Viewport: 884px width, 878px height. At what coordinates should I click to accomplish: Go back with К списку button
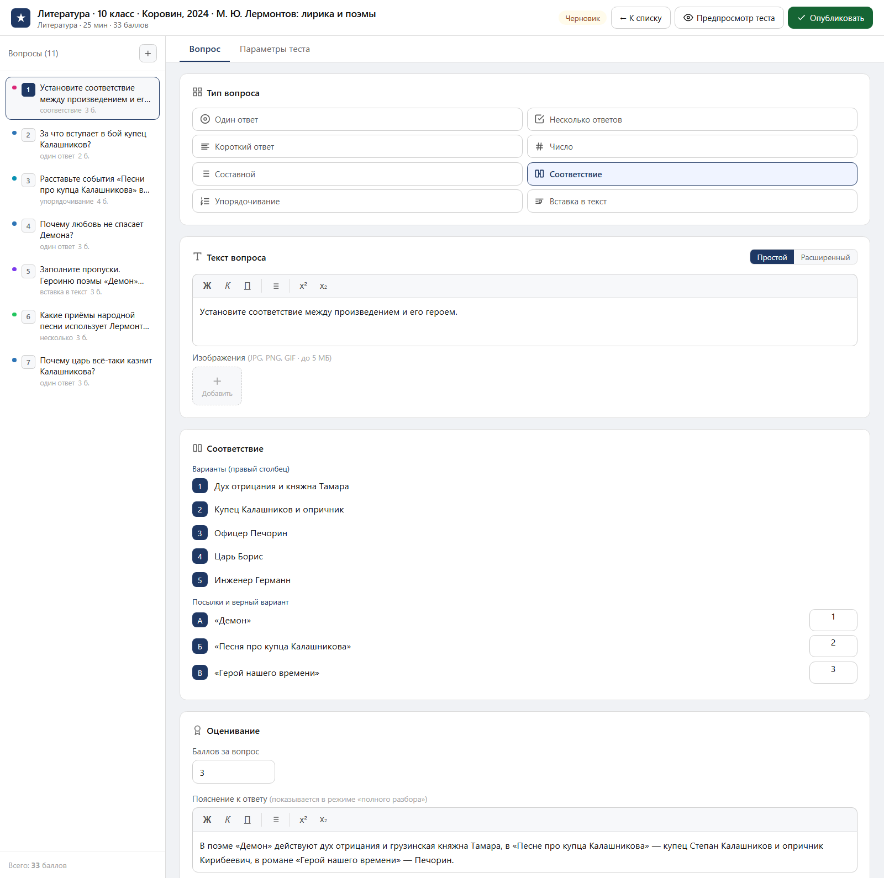click(x=640, y=18)
